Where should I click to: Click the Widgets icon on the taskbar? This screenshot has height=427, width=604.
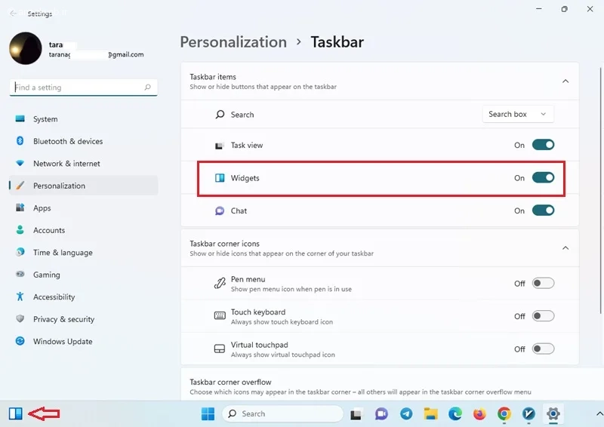[15, 413]
